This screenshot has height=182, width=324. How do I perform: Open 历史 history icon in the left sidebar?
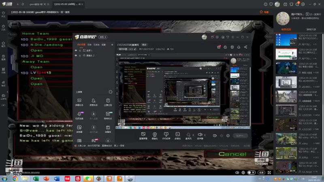click(x=3, y=26)
